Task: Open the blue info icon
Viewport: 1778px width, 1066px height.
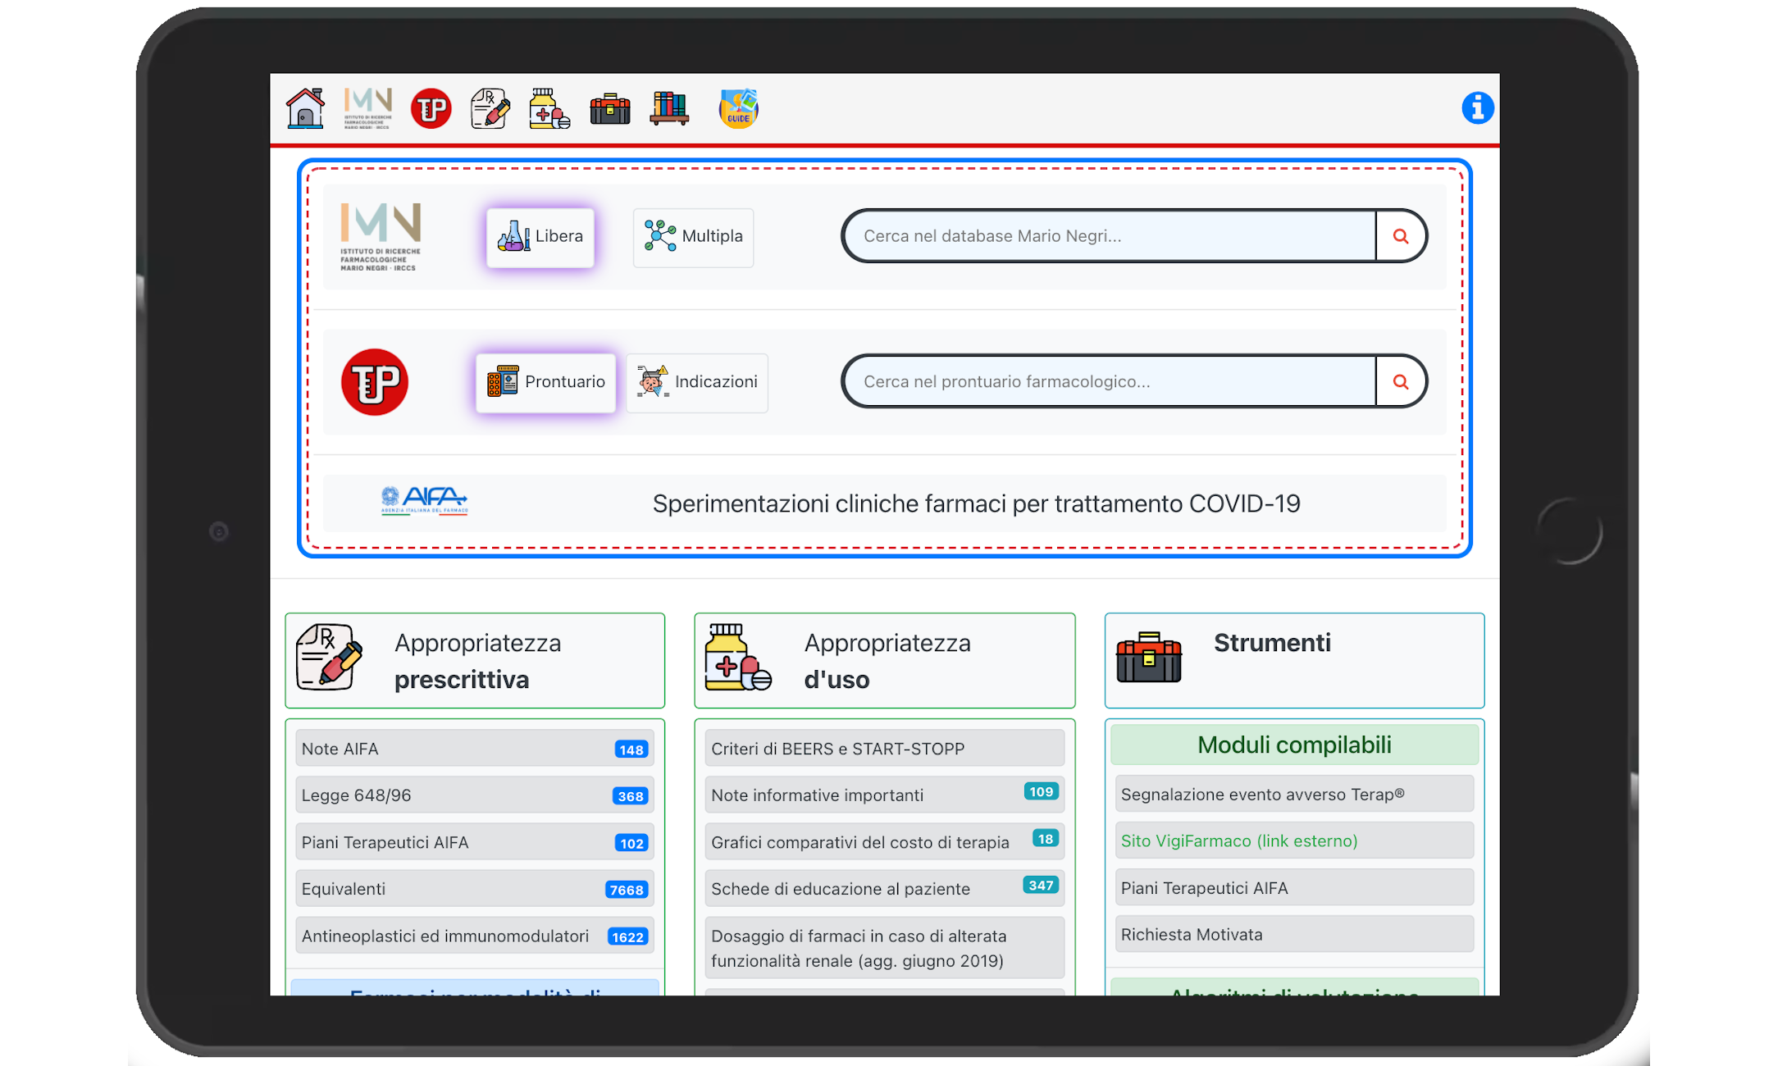Action: tap(1477, 107)
